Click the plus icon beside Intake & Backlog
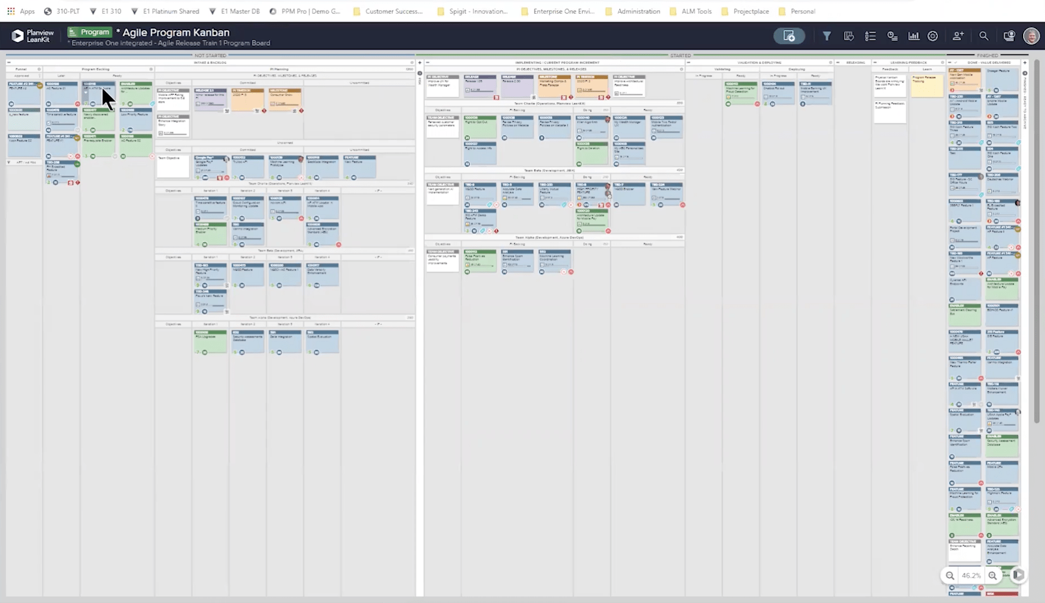Image resolution: width=1045 pixels, height=603 pixels. pos(420,63)
